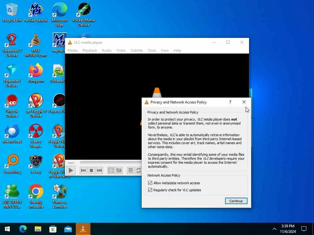This screenshot has height=235, width=314.
Task: Select the 'nephacl' desktop shortcut behind VLC
Action: point(58,43)
